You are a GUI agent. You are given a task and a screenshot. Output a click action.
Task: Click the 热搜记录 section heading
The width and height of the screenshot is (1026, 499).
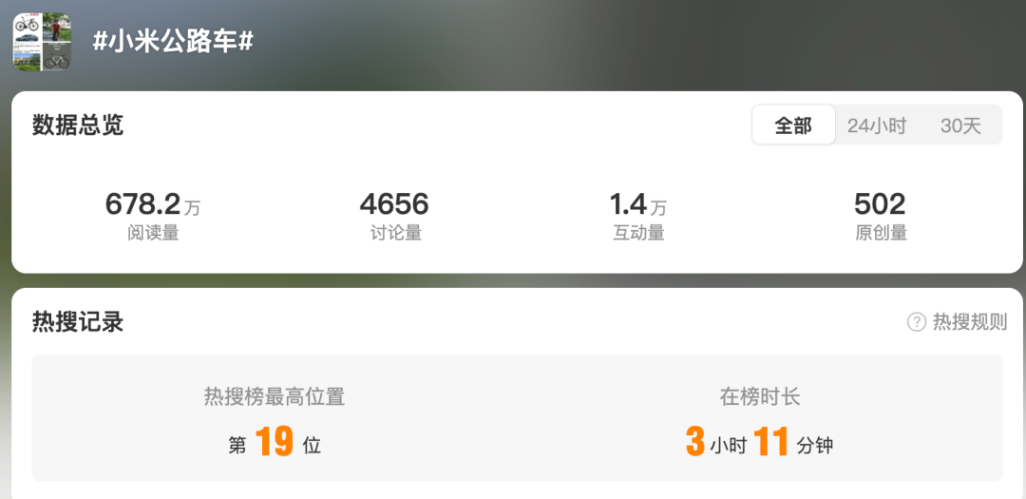tap(78, 322)
